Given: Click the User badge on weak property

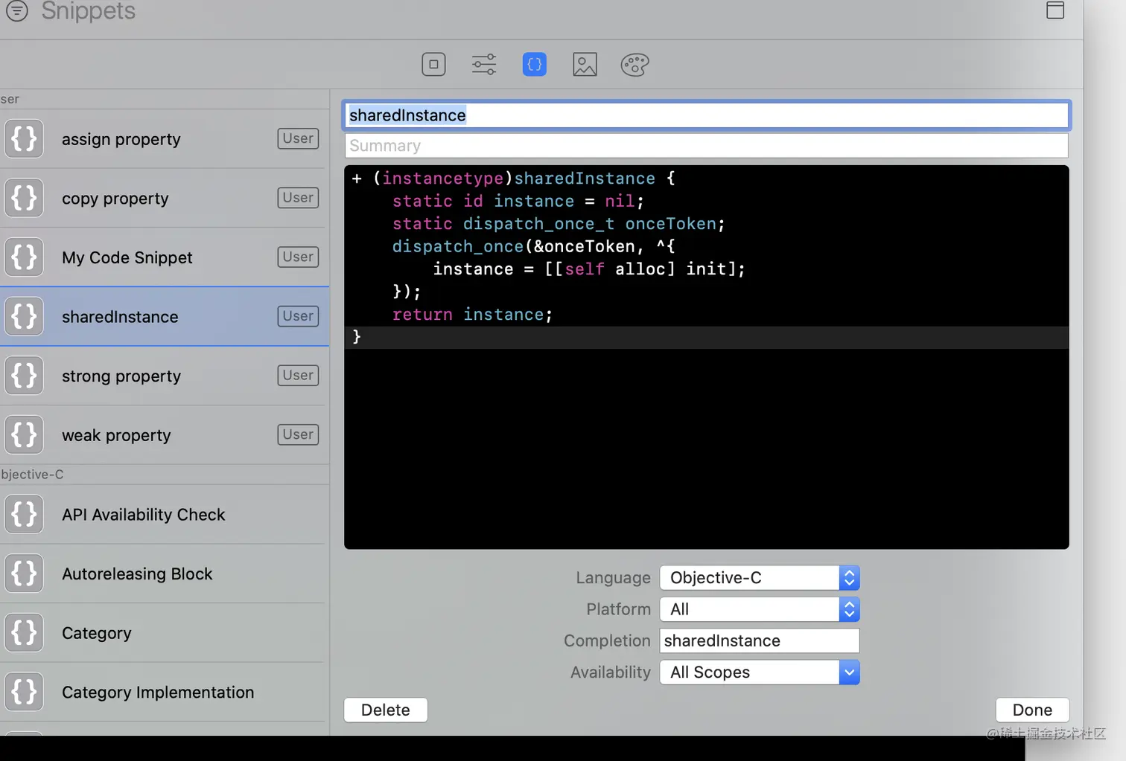Looking at the screenshot, I should tap(298, 434).
